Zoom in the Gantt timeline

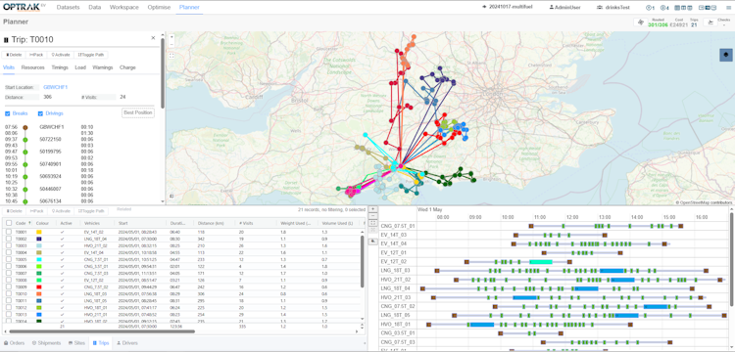tap(373, 209)
